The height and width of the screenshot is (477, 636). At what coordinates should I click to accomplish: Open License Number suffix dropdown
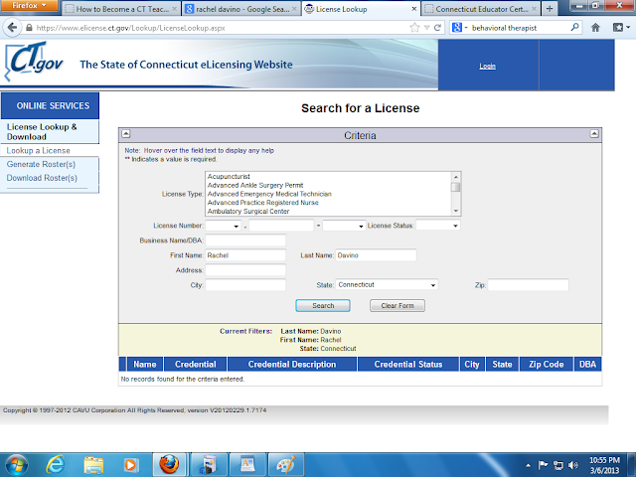(344, 226)
